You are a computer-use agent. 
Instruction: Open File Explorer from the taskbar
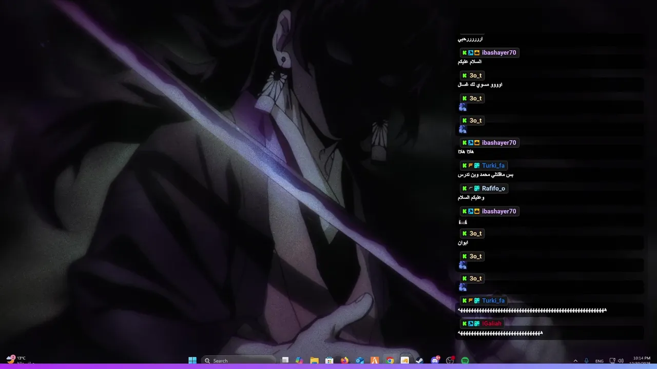pos(314,360)
